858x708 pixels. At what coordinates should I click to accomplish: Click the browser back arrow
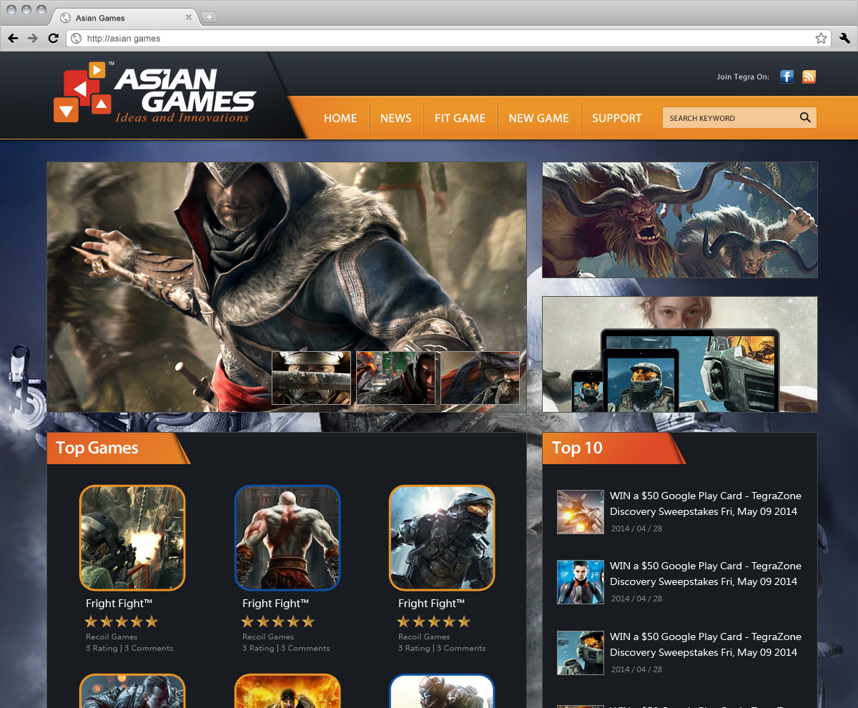point(13,38)
